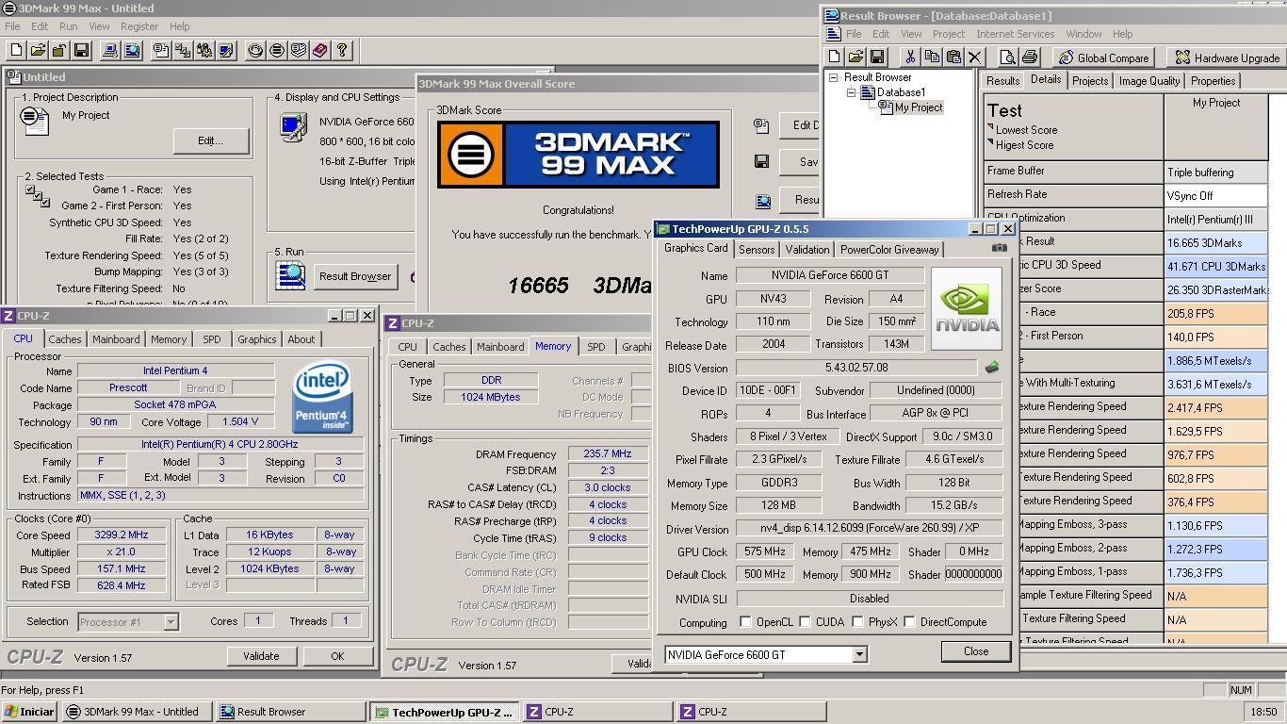The height and width of the screenshot is (724, 1287).
Task: Click the Result Browser button in Run section
Action: [355, 276]
